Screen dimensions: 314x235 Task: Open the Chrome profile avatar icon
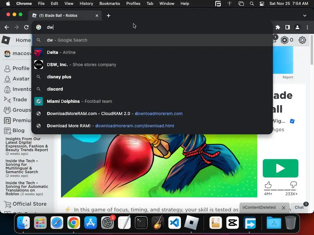click(x=297, y=27)
